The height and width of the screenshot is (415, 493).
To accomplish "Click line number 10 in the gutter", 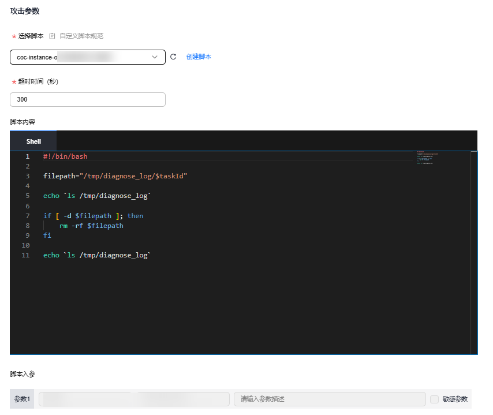I will [25, 245].
